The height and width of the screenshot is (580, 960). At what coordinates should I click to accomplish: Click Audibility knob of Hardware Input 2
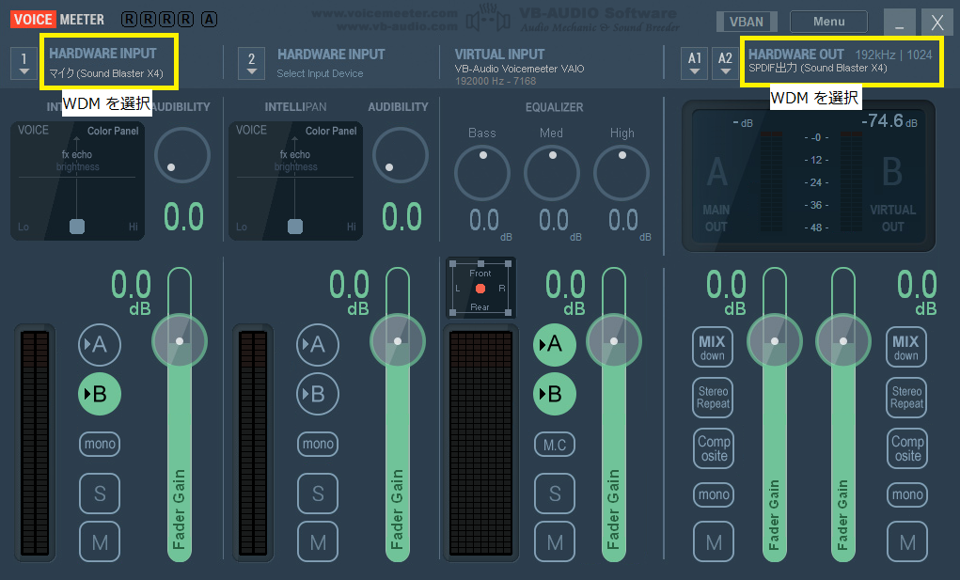401,155
